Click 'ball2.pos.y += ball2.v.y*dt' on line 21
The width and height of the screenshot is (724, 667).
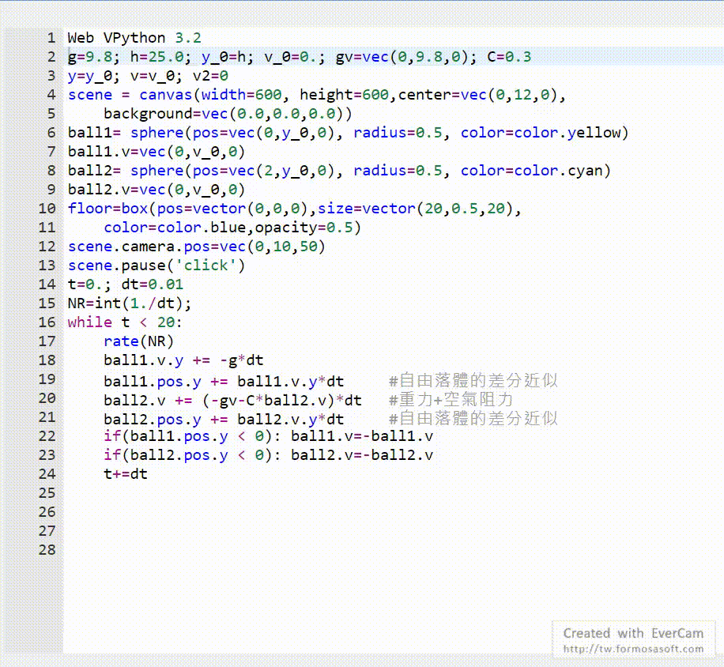tap(224, 419)
